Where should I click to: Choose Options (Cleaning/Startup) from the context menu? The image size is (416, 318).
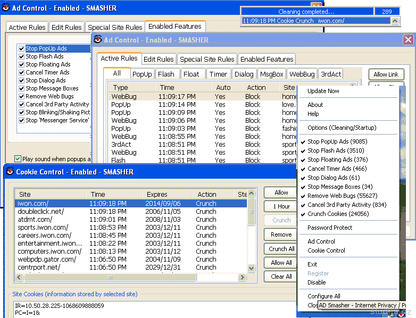coord(342,128)
